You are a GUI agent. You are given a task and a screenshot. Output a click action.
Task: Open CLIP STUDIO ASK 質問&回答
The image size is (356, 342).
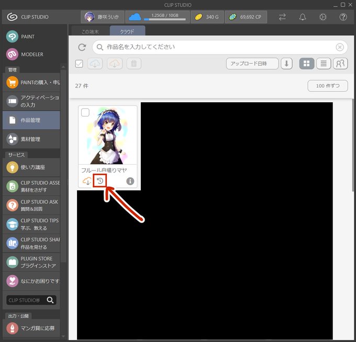[31, 205]
